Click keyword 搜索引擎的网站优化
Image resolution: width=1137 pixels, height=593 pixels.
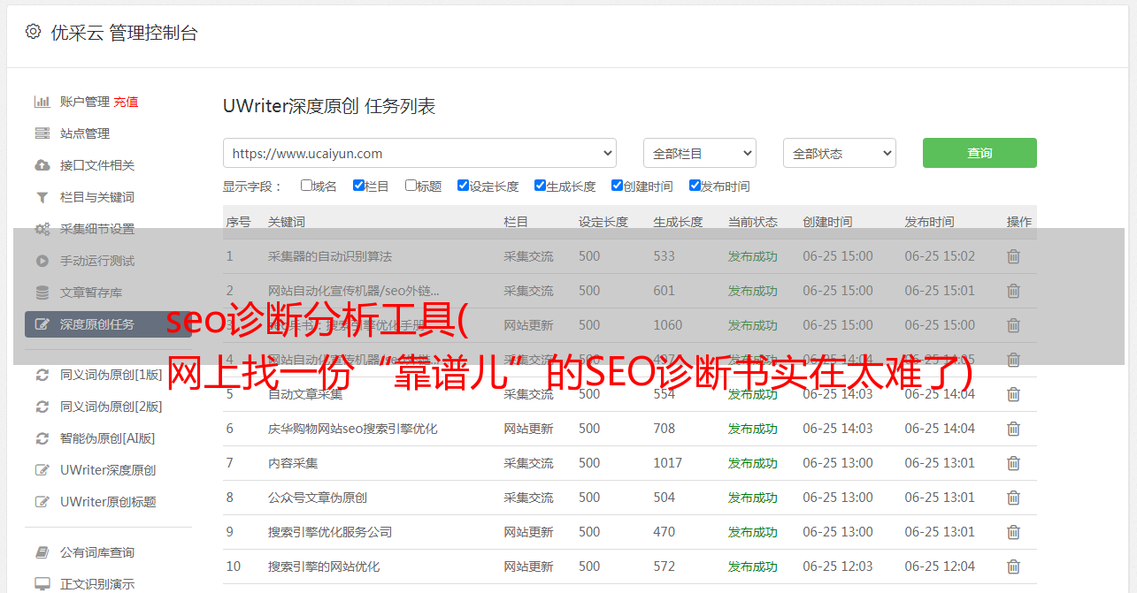(324, 566)
